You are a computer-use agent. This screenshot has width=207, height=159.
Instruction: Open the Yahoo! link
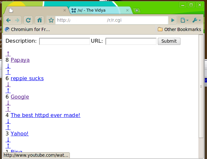[x=20, y=133]
